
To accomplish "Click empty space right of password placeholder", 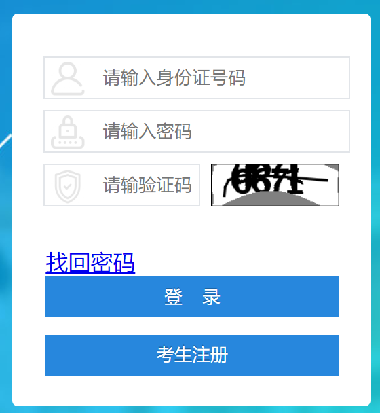I will pyautogui.click(x=270, y=131).
